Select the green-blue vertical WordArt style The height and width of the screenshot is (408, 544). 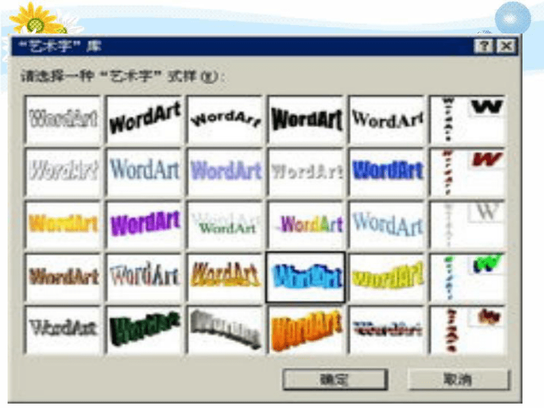[467, 277]
